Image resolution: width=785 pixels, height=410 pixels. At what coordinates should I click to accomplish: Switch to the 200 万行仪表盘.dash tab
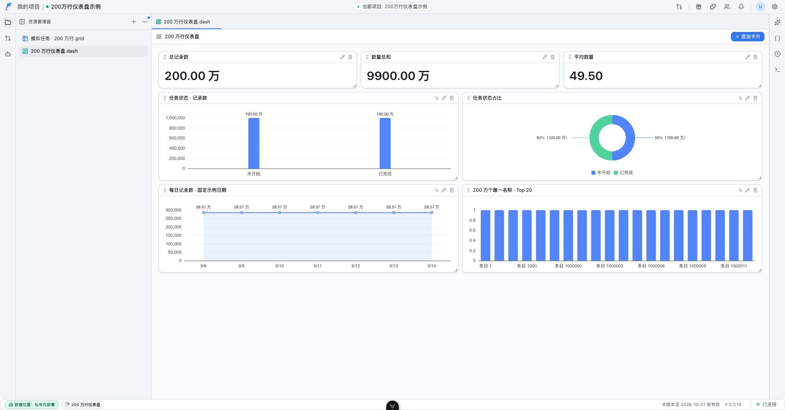click(x=186, y=22)
